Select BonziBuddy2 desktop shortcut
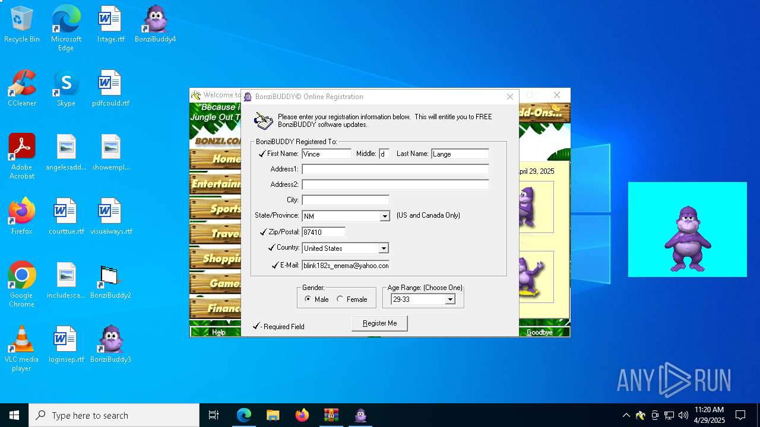This screenshot has height=427, width=760. click(110, 281)
